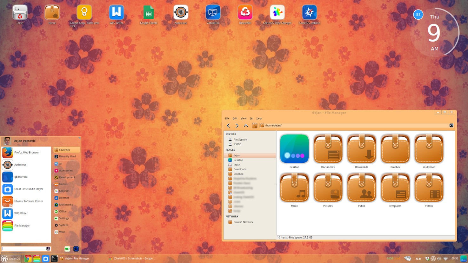The image size is (468, 263).
Task: Click Browse Network in the sidebar
Action: click(x=243, y=222)
